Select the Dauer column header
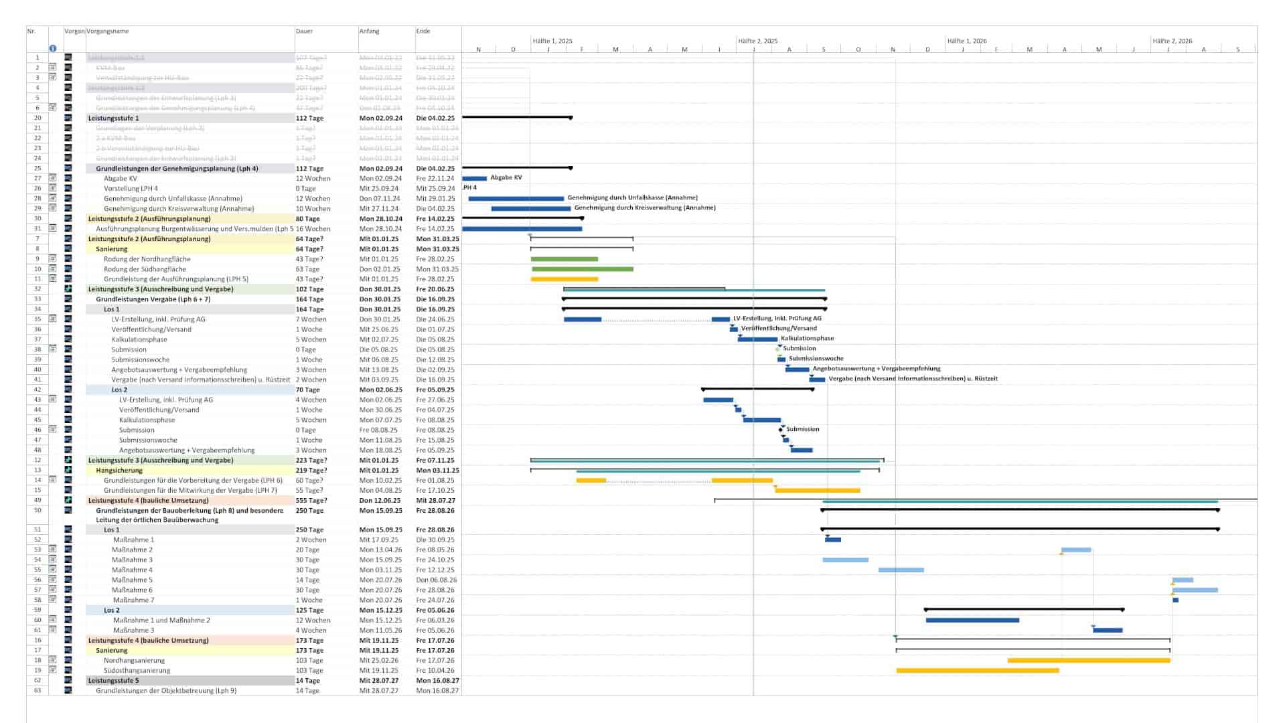1285x723 pixels. tap(304, 31)
